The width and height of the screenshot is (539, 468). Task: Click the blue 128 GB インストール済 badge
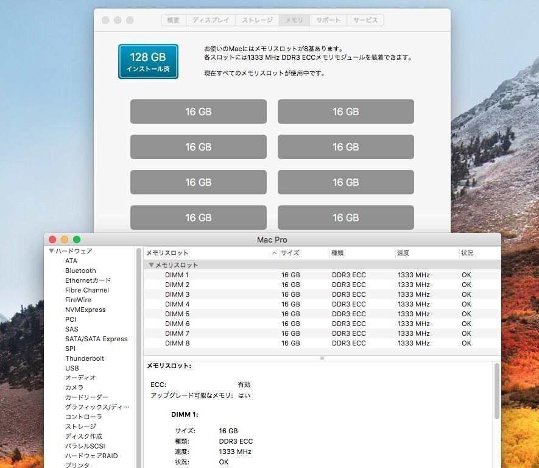pos(148,62)
